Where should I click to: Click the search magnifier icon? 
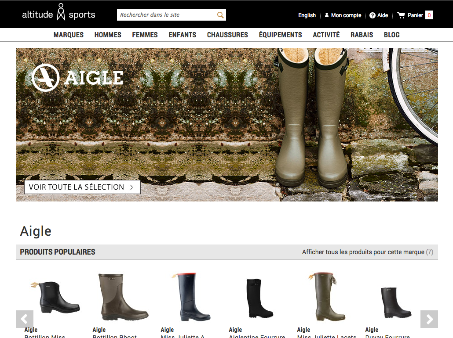pos(220,15)
